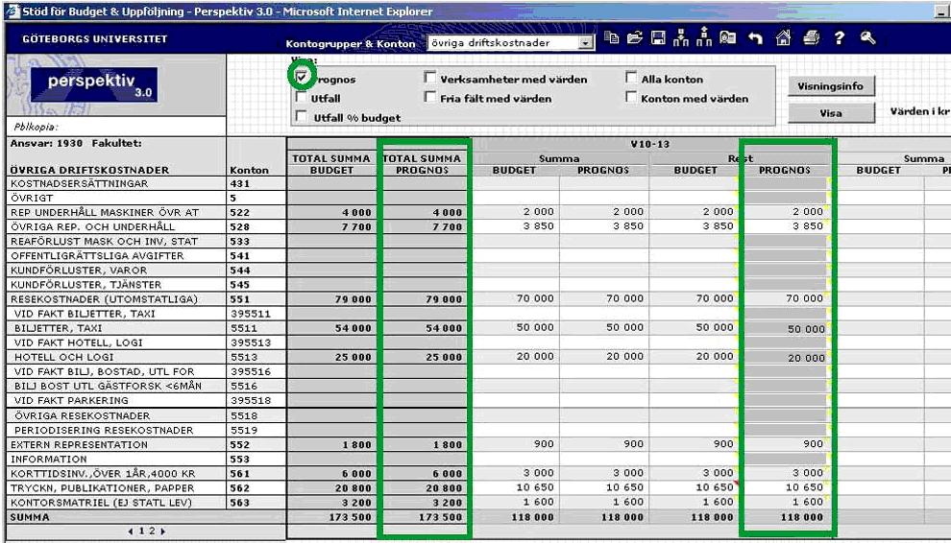Select the INFORMATION row label

click(x=49, y=460)
